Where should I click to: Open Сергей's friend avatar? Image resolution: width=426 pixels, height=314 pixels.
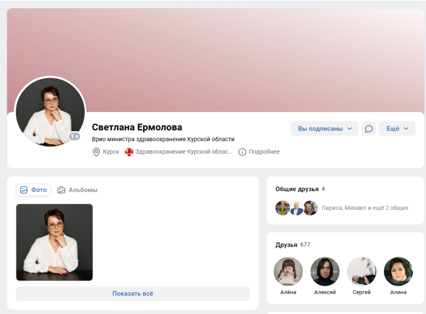[362, 271]
